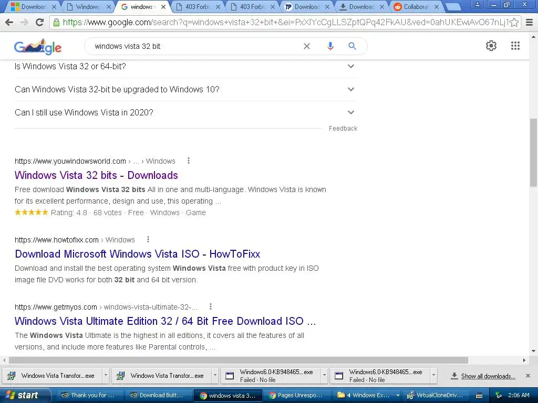Open 'Windows Vista 32 bits - Downloads' result
Screen dimensions: 538x403
96,175
